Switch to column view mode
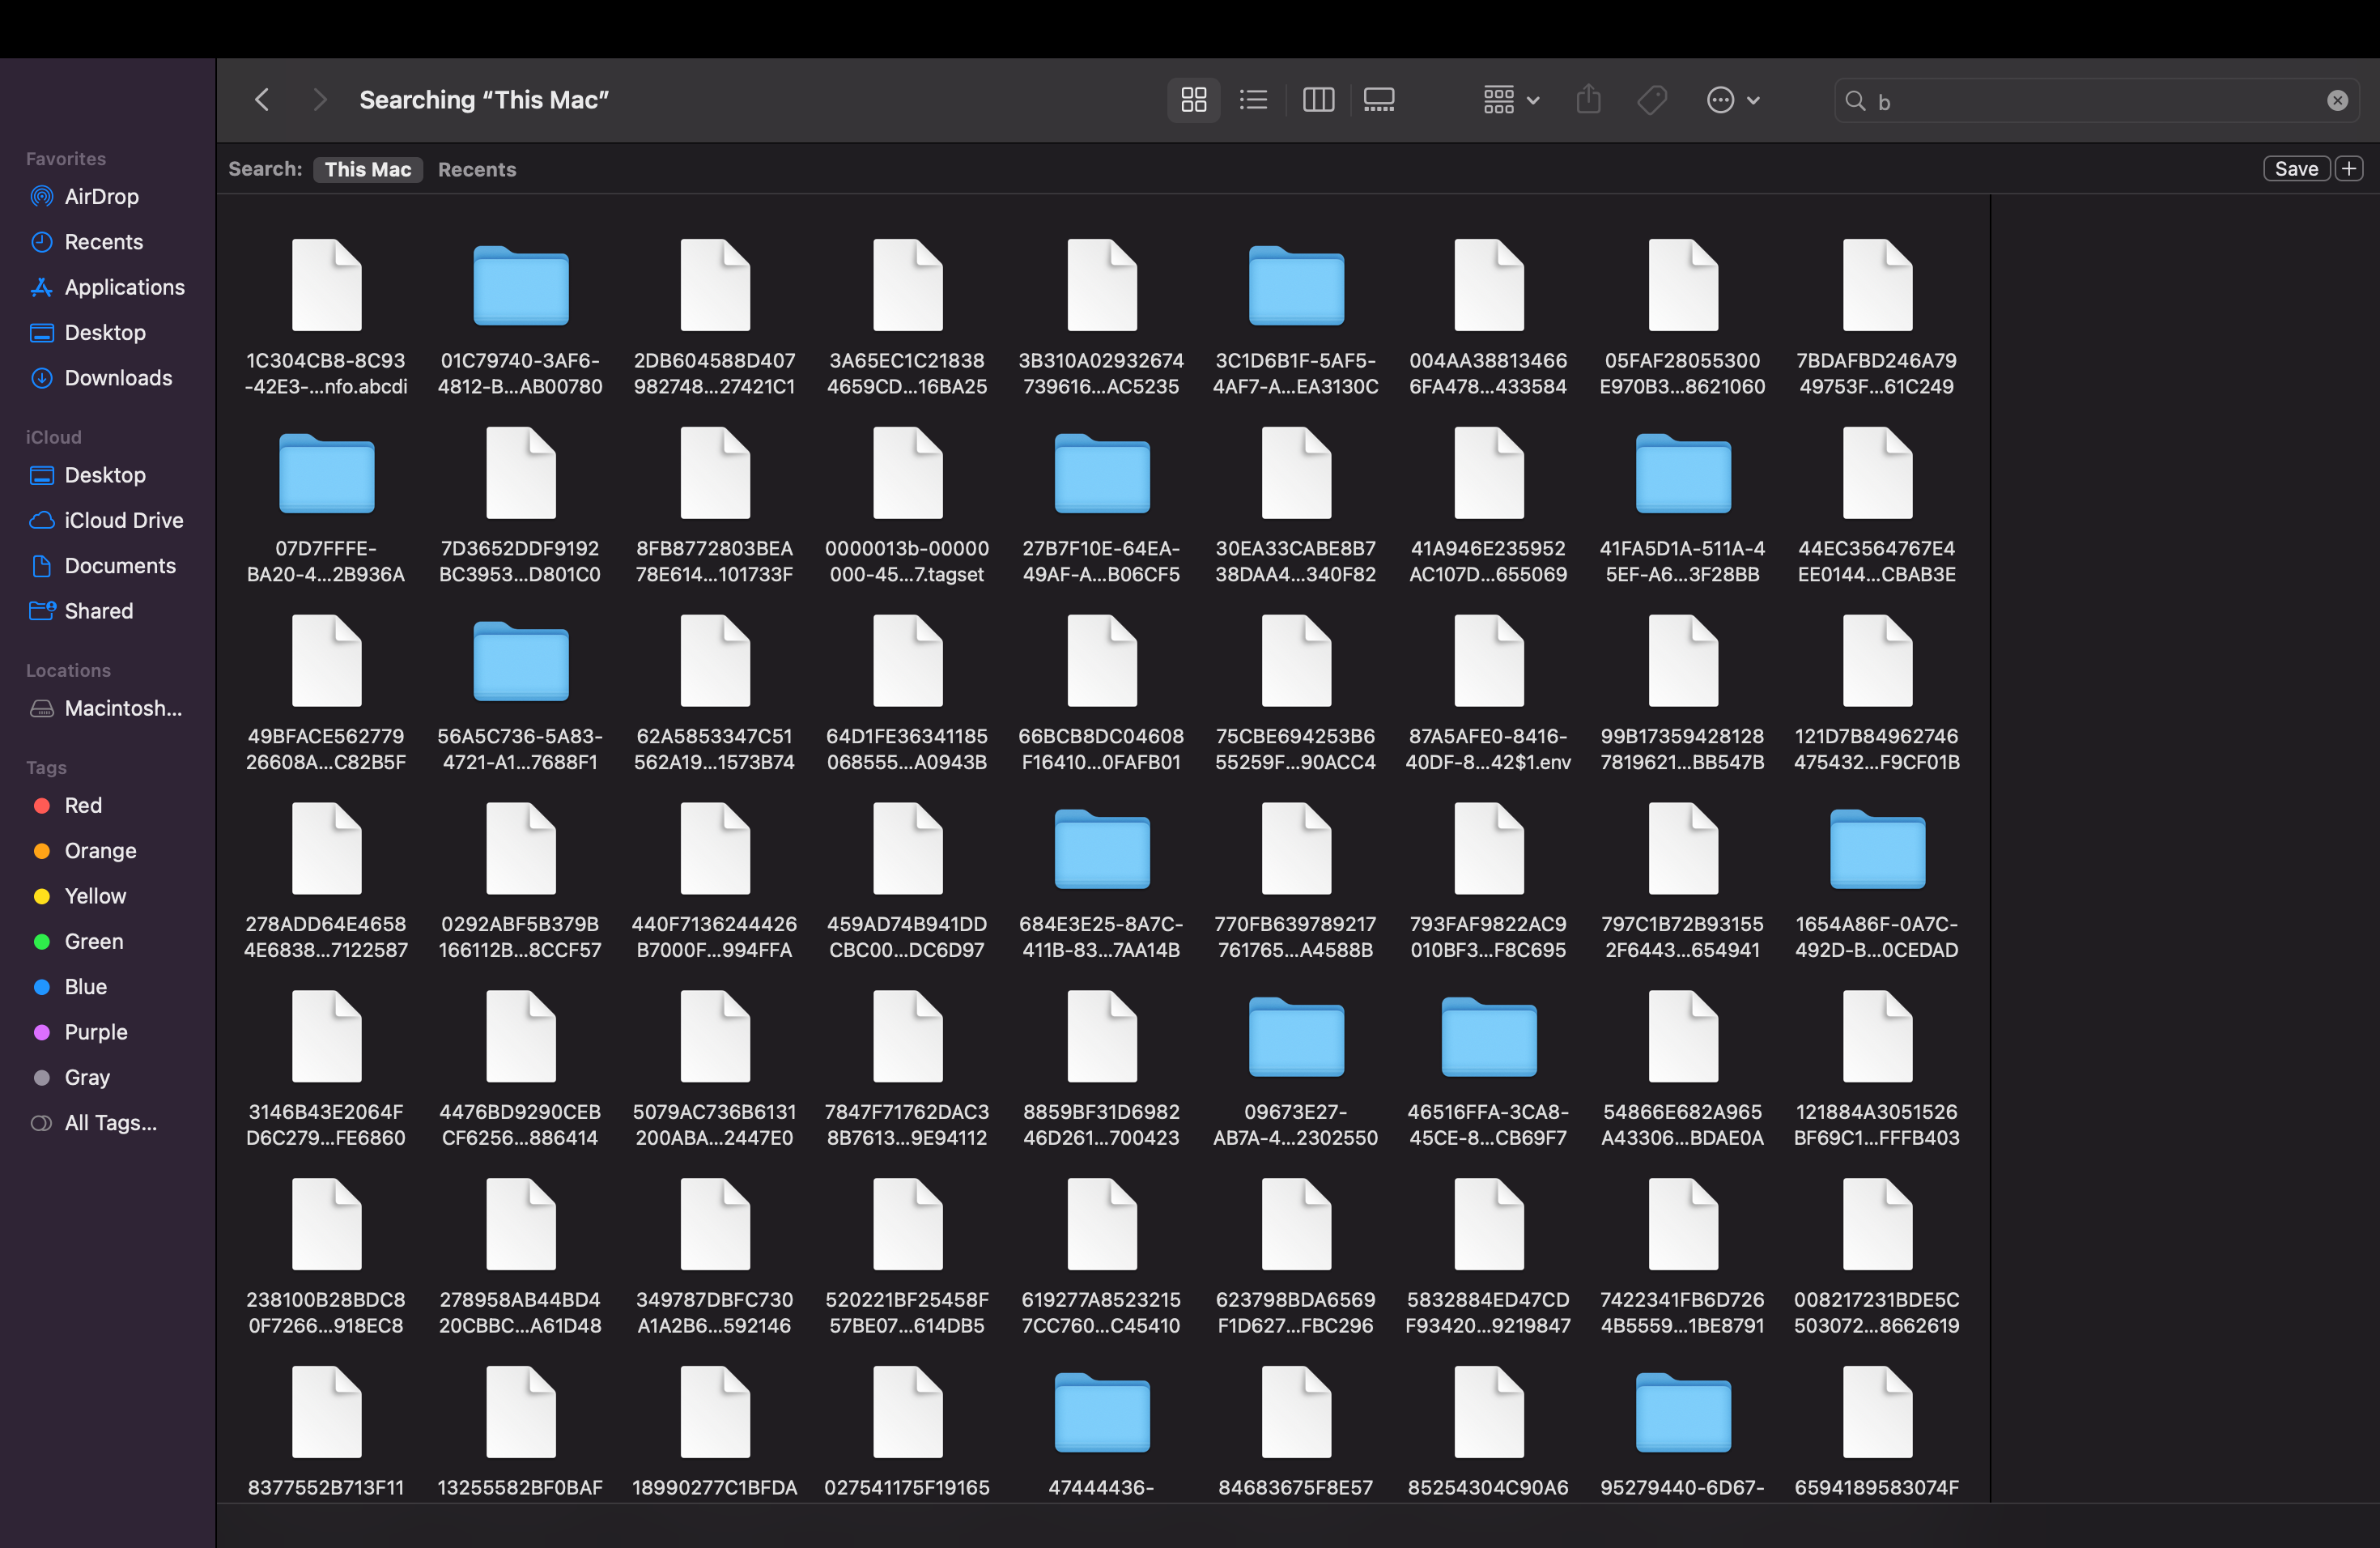This screenshot has height=1548, width=2380. (1317, 99)
